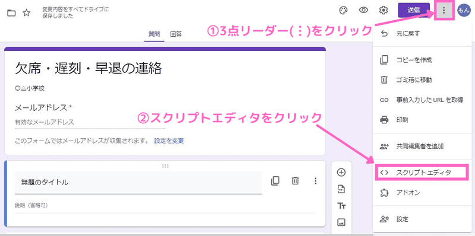Image resolution: width=475 pixels, height=236 pixels.
Task: Select 設定 at the menu bottom
Action: point(422,219)
